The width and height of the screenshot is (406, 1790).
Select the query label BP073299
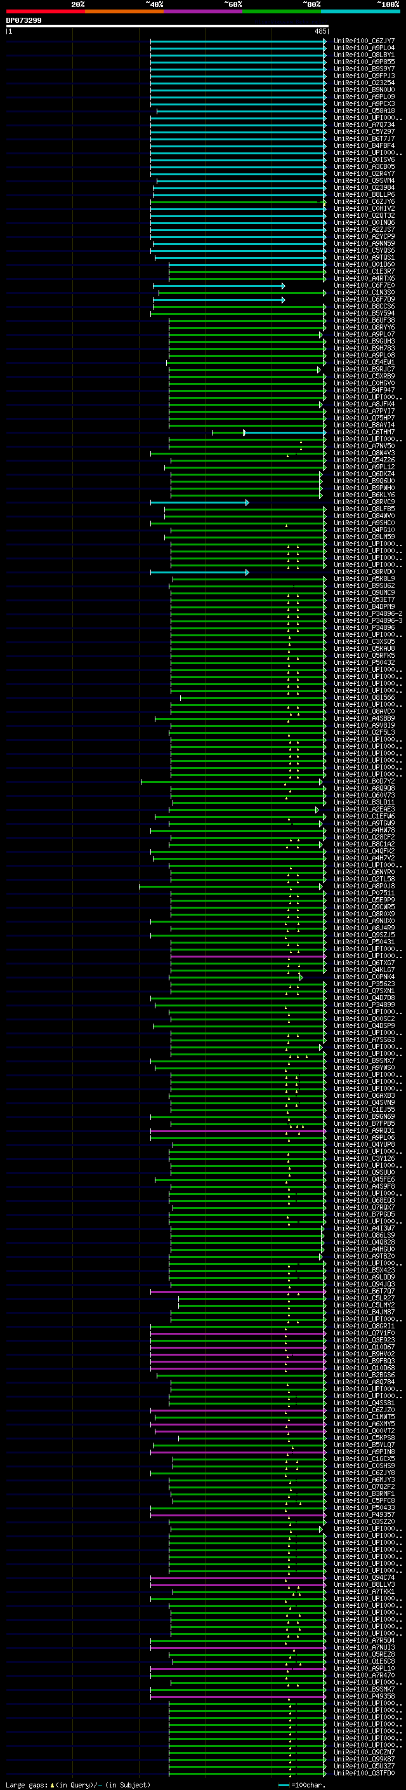coord(23,20)
